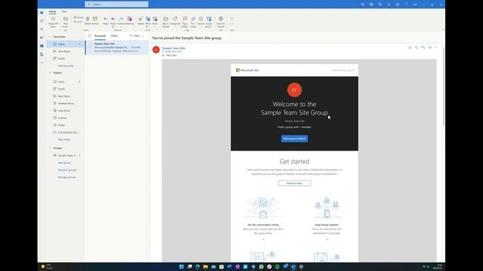The image size is (483, 271).
Task: Click the New group link
Action: 64,163
